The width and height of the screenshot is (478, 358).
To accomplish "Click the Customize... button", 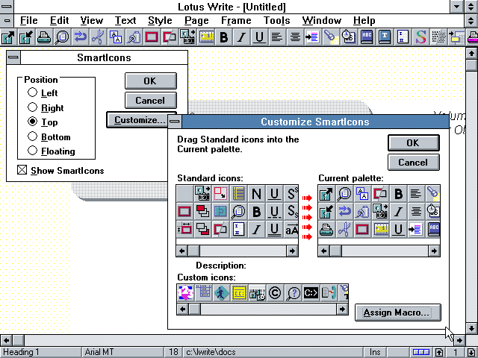I will pyautogui.click(x=137, y=120).
